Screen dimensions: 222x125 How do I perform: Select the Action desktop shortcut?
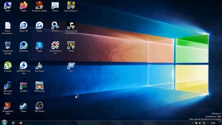point(55,7)
